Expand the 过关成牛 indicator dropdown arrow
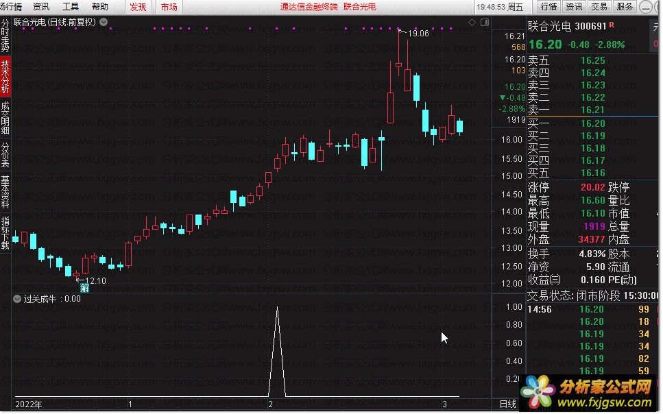The height and width of the screenshot is (414, 663). point(17,299)
